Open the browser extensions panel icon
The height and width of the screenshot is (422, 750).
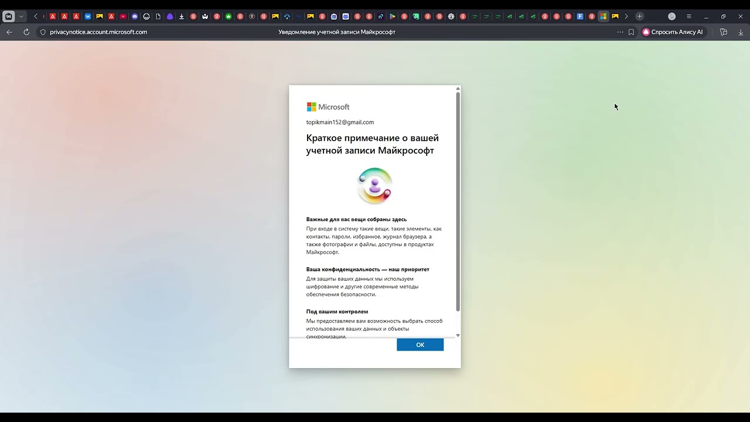pos(724,32)
